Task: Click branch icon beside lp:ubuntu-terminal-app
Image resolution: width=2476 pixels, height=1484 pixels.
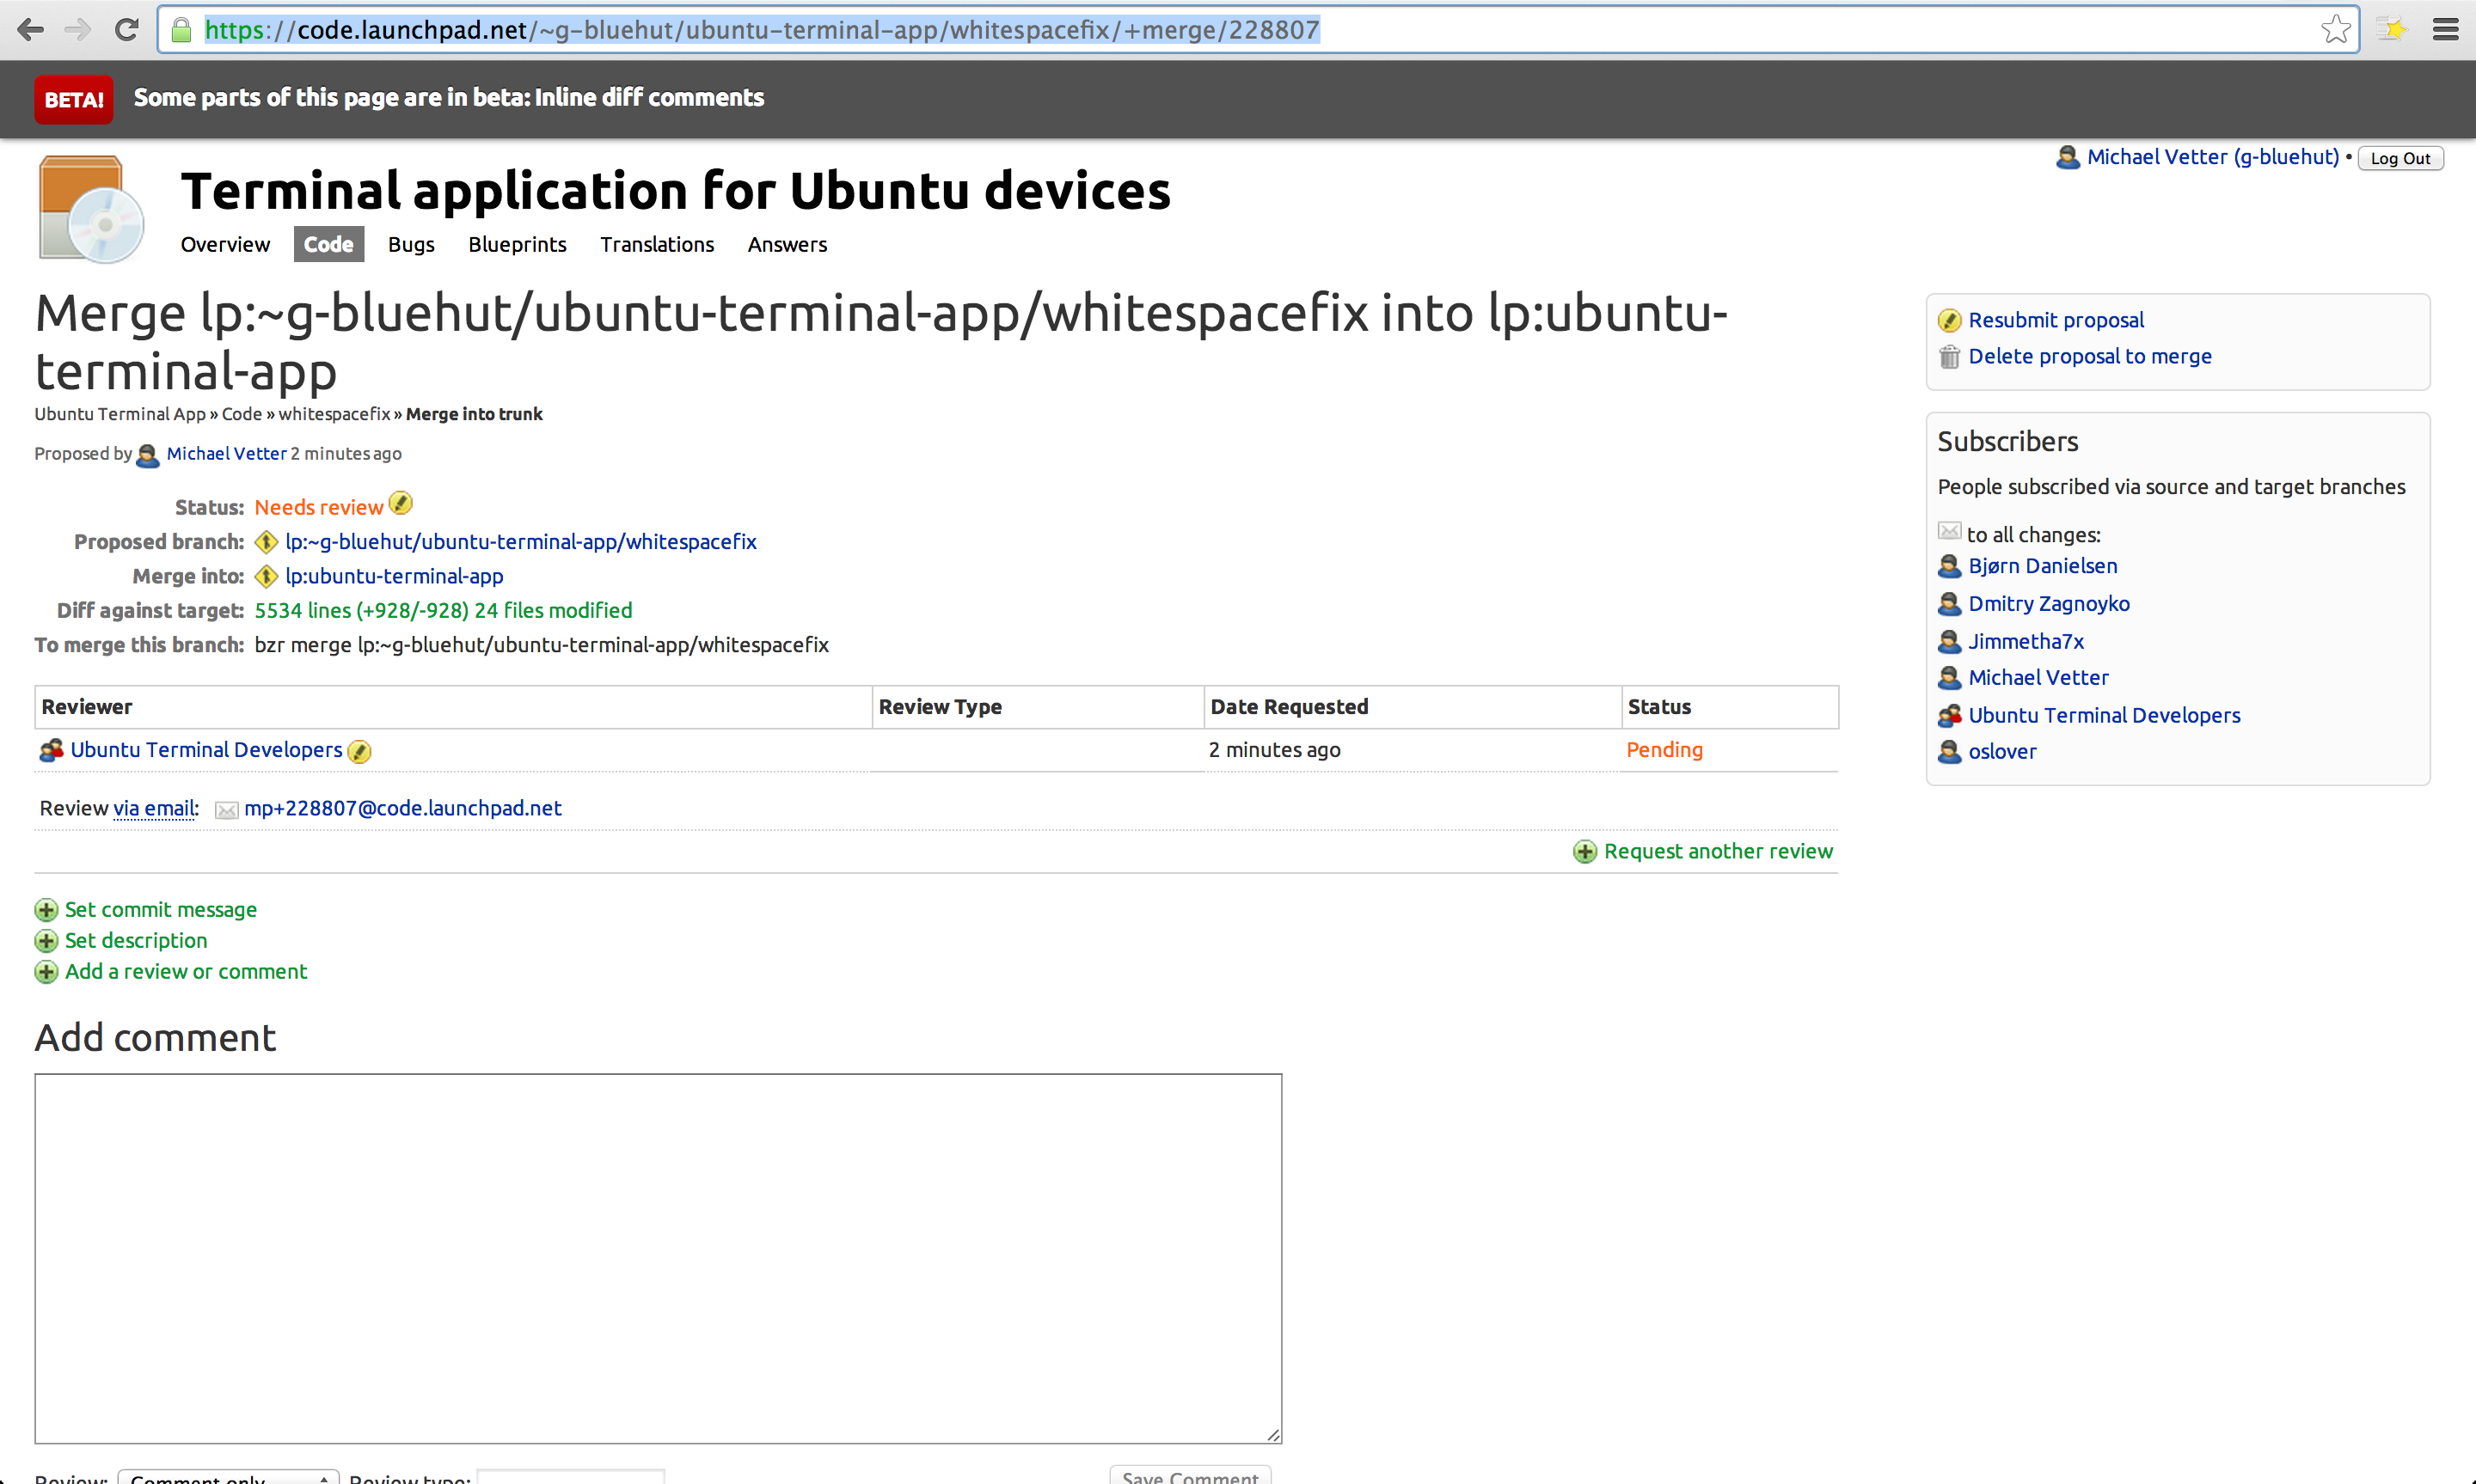Action: tap(267, 577)
